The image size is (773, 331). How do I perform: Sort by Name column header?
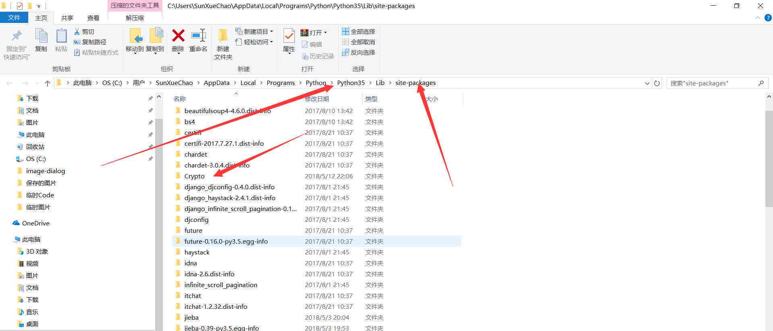click(x=180, y=99)
